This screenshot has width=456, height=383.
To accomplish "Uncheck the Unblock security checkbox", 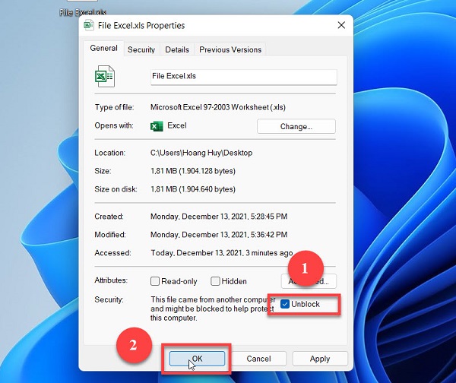I will click(285, 304).
